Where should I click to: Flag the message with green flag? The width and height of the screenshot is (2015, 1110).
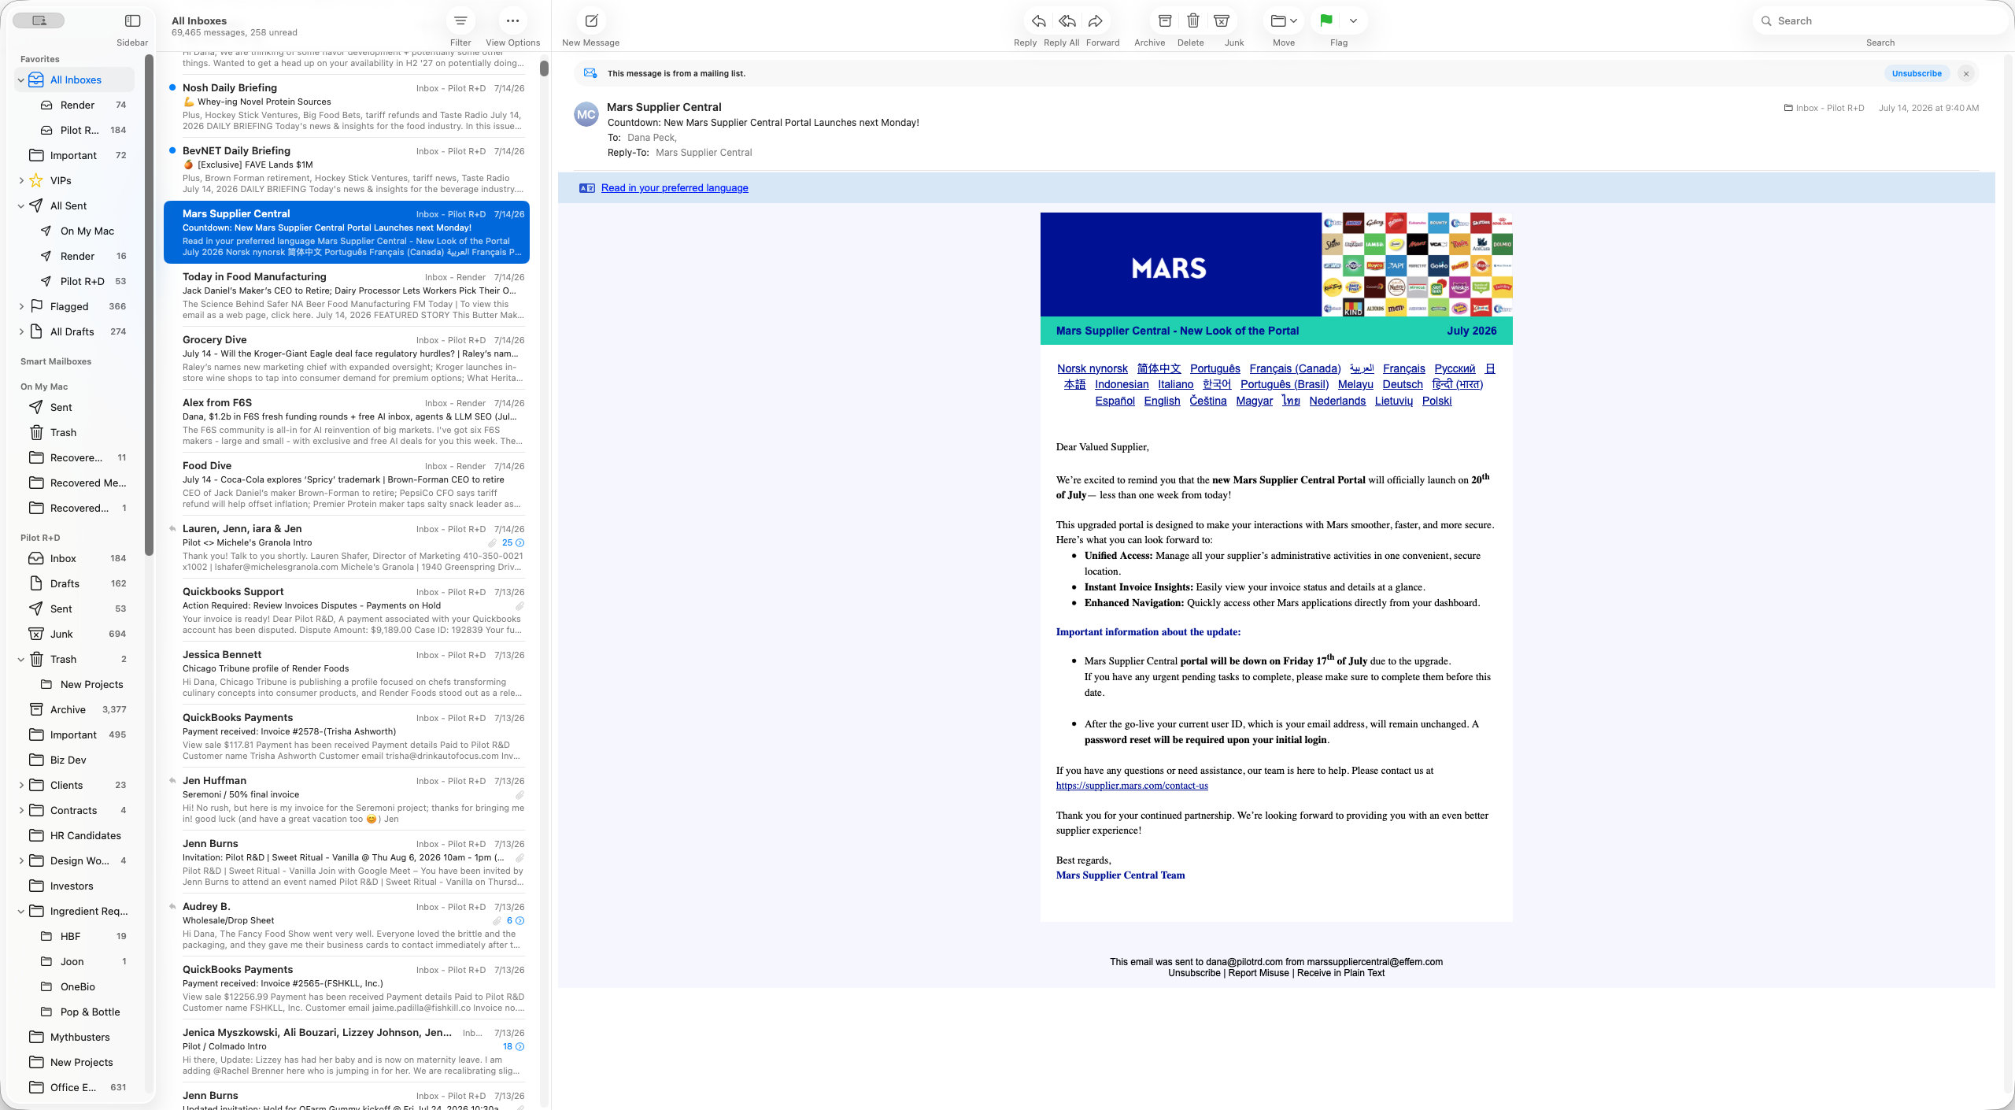pos(1326,21)
